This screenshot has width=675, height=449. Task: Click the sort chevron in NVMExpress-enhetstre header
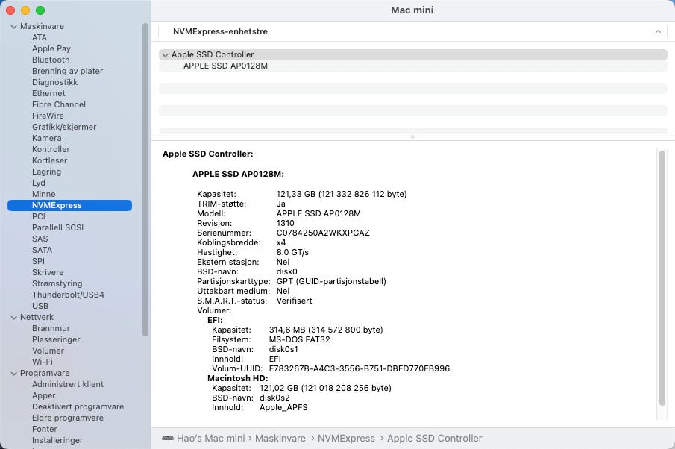coord(658,31)
